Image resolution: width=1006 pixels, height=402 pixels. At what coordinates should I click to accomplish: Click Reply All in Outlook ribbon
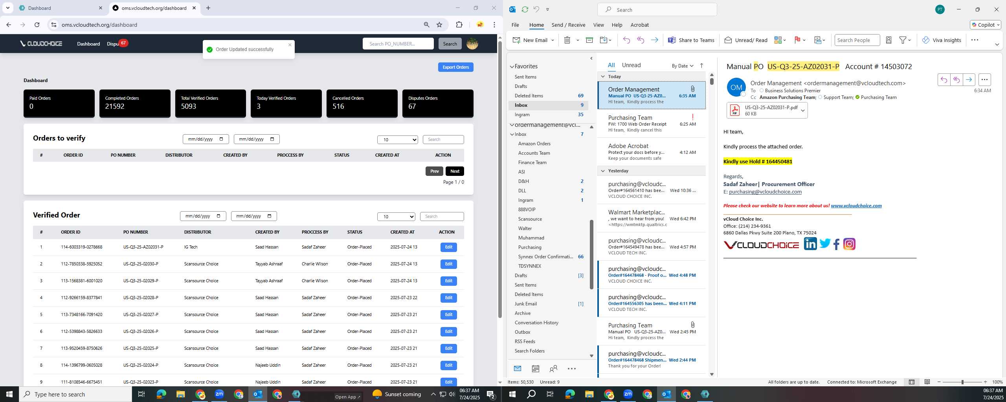[x=641, y=40]
